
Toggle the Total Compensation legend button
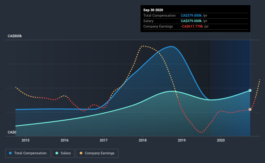(28, 153)
